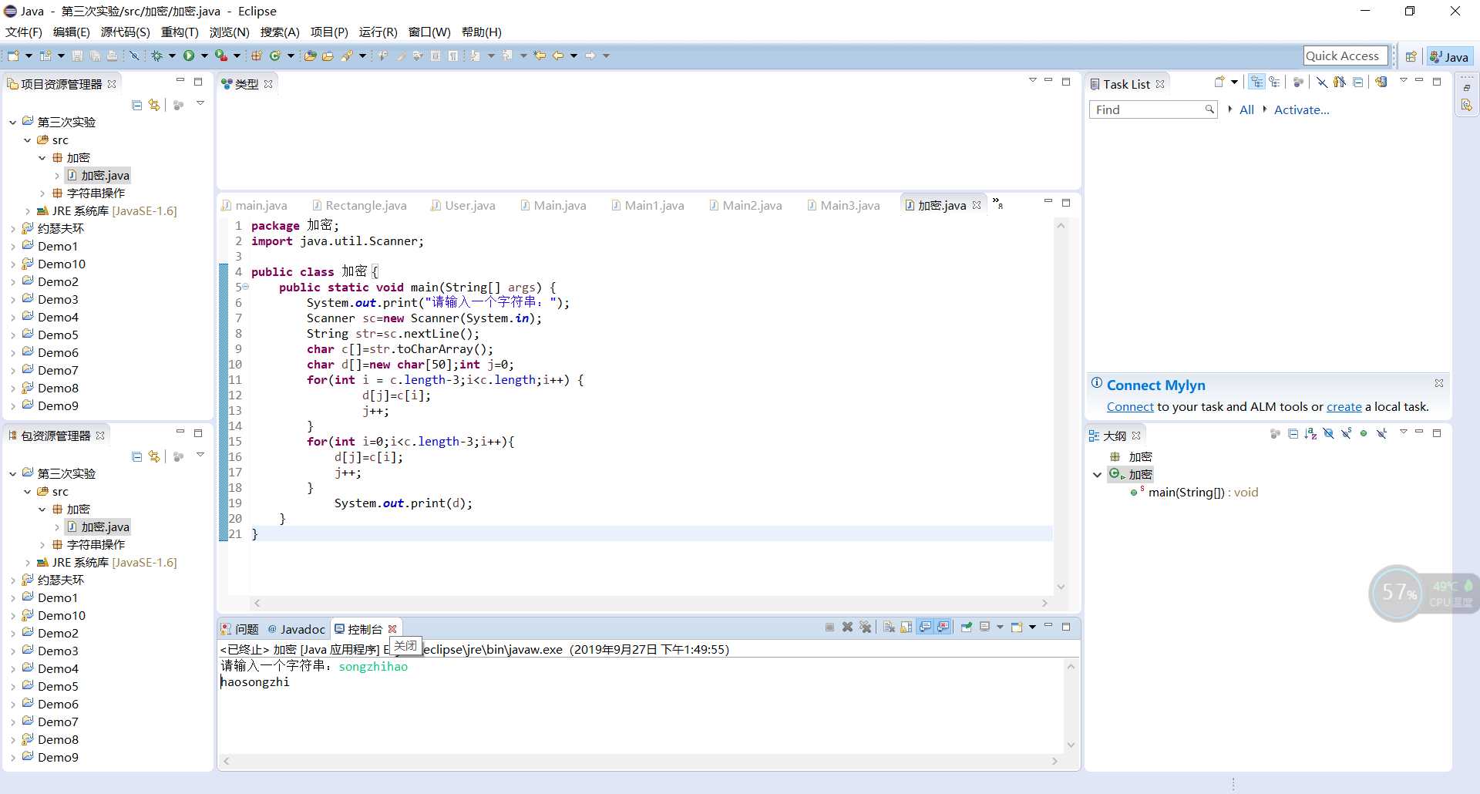The image size is (1480, 794).
Task: Click the Restore icon in right trim bar
Action: click(1466, 87)
